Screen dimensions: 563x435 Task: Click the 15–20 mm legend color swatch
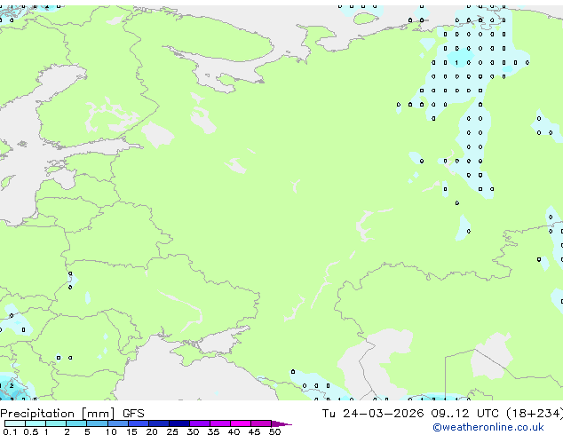pyautogui.click(x=138, y=423)
